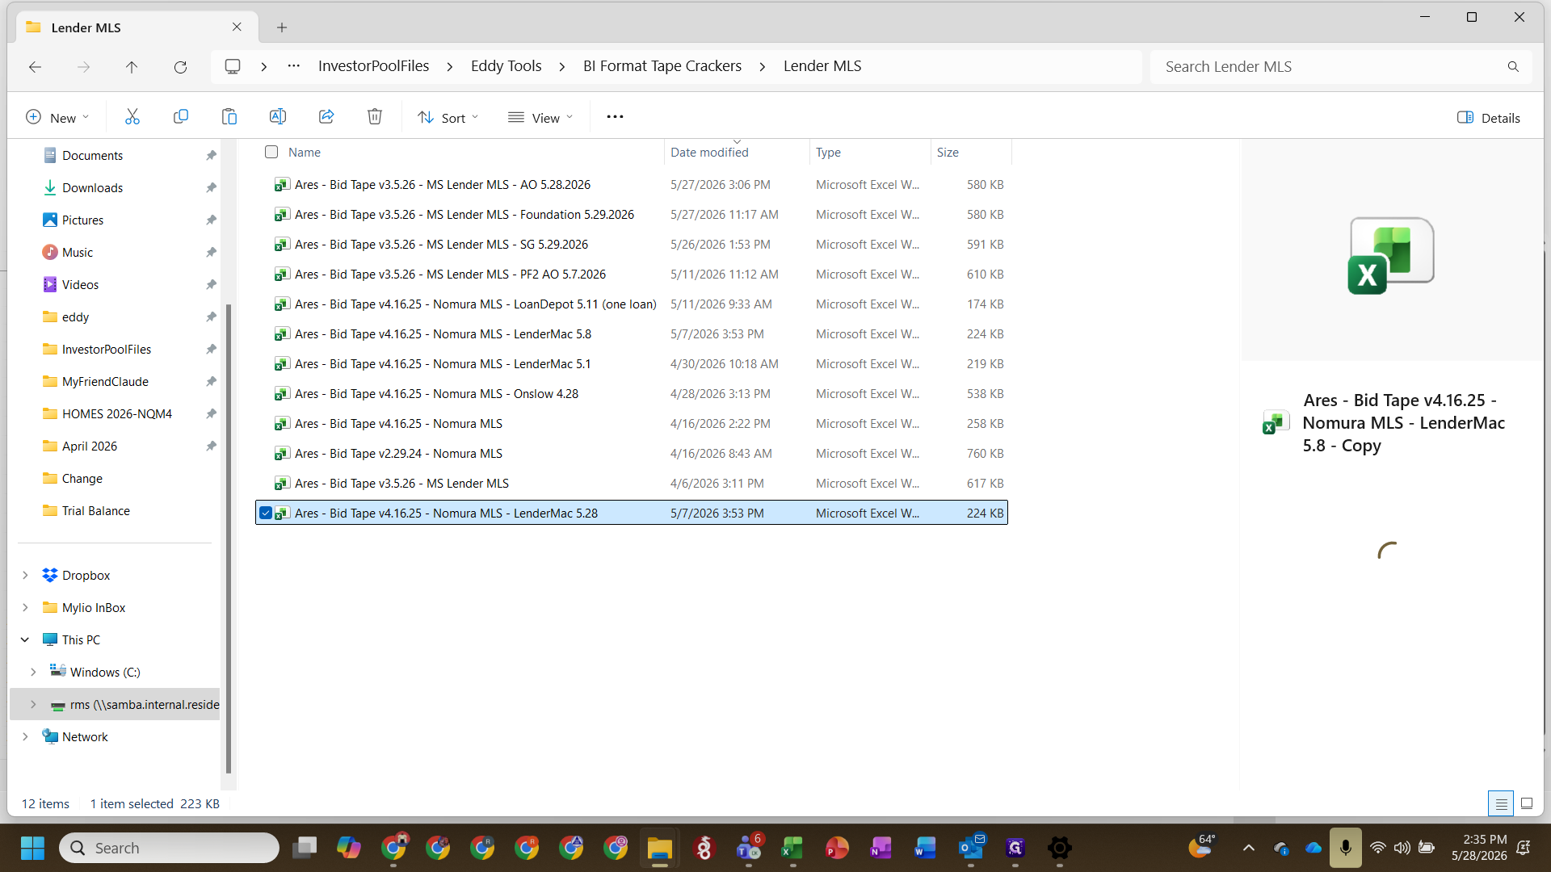Image resolution: width=1551 pixels, height=872 pixels.
Task: Click the Windows taskbar Search box
Action: tap(170, 848)
